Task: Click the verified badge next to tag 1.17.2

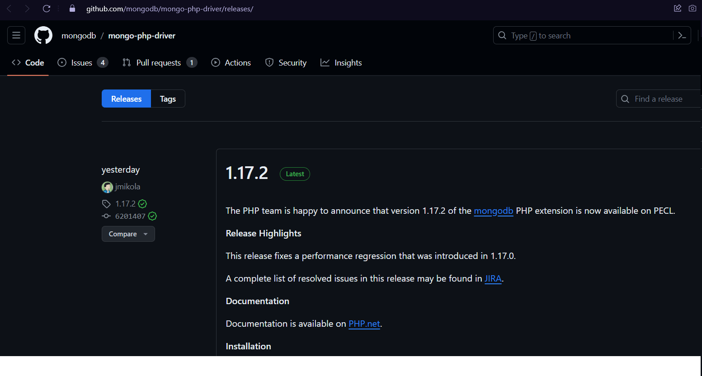Action: 142,204
